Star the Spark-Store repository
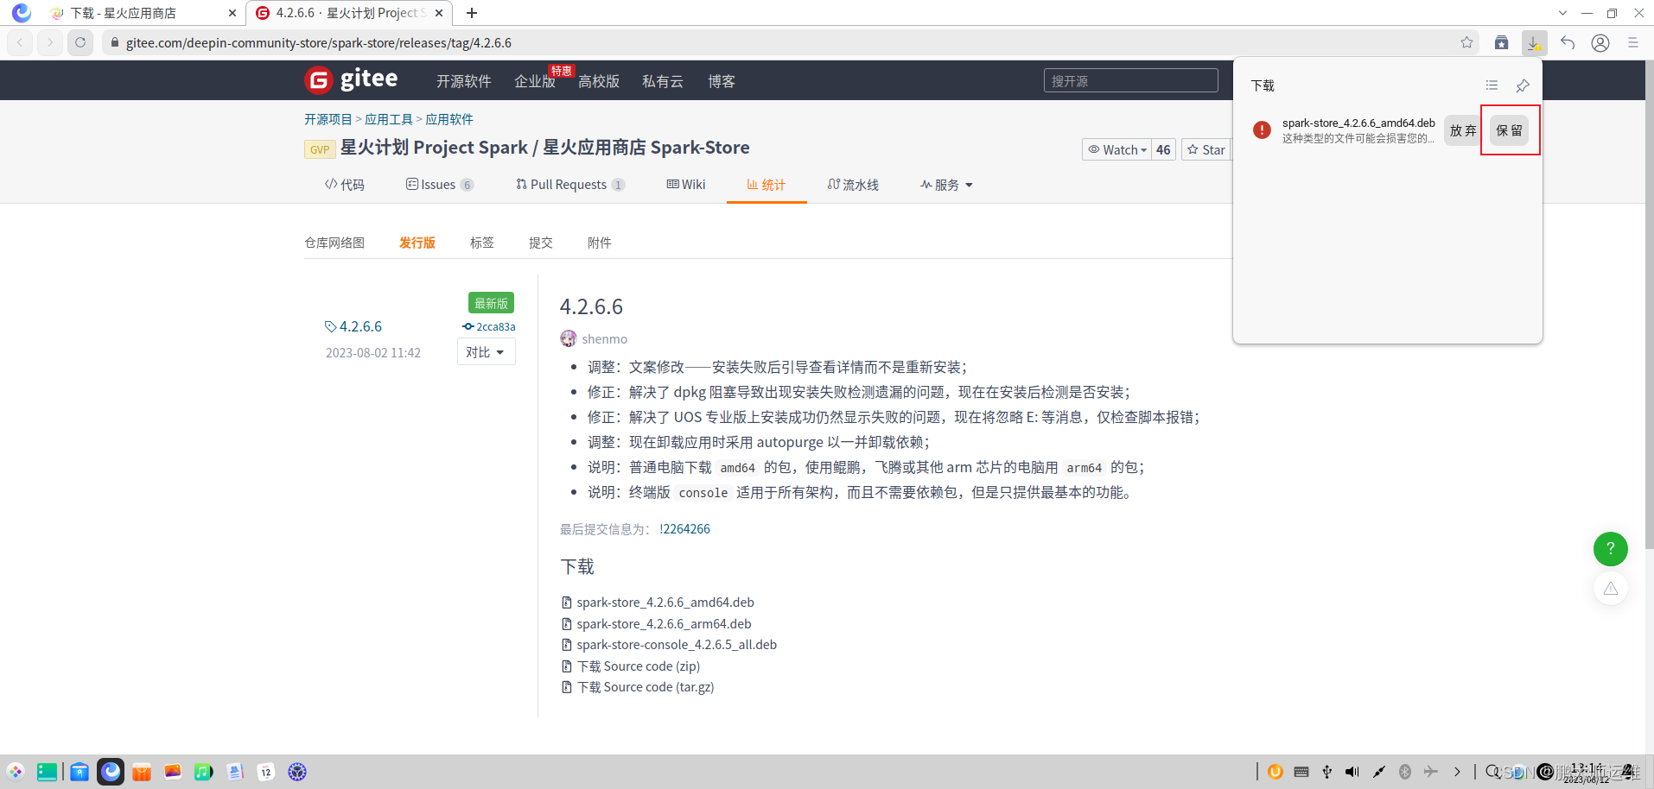Viewport: 1654px width, 789px height. coord(1206,149)
